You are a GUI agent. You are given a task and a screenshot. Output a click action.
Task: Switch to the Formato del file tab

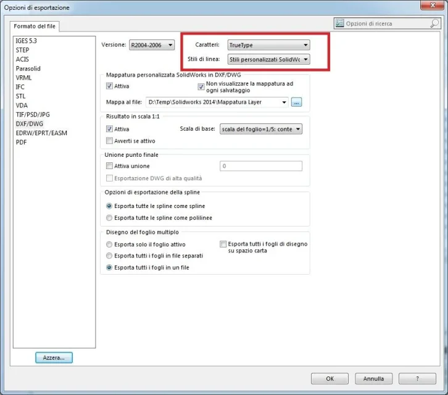pos(35,26)
